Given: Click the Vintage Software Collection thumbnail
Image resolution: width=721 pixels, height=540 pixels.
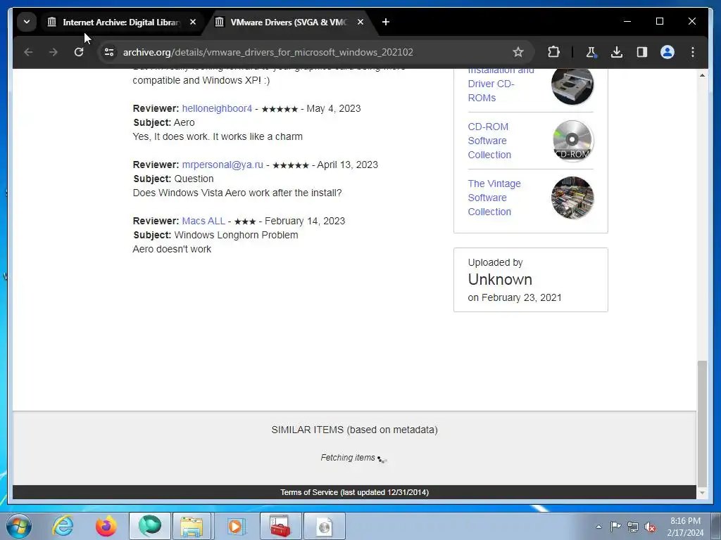Looking at the screenshot, I should tap(572, 198).
